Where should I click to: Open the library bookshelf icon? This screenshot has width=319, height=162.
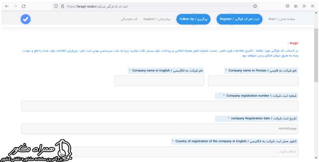(x=296, y=6)
